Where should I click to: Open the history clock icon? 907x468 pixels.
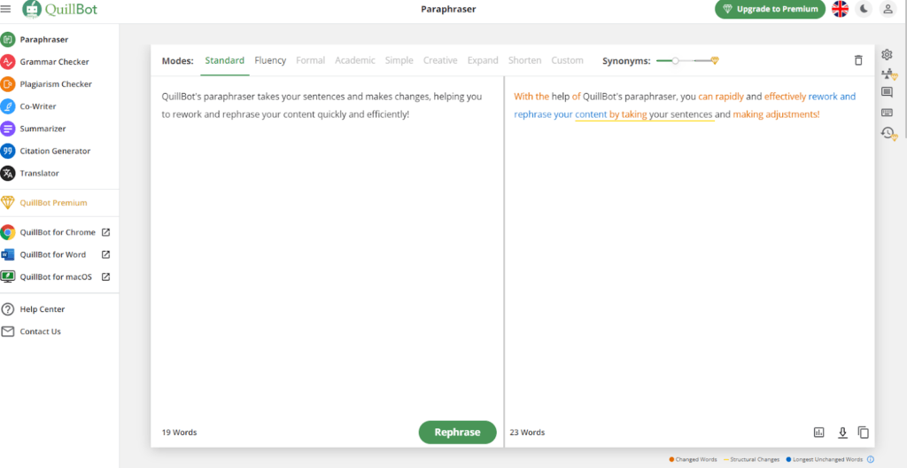(x=888, y=133)
